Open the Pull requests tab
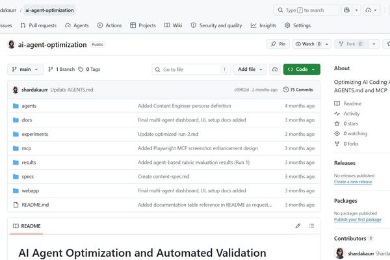This screenshot has width=390, height=260. point(38,25)
